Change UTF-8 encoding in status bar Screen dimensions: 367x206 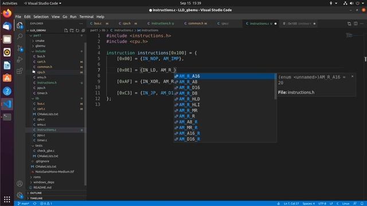322,204
